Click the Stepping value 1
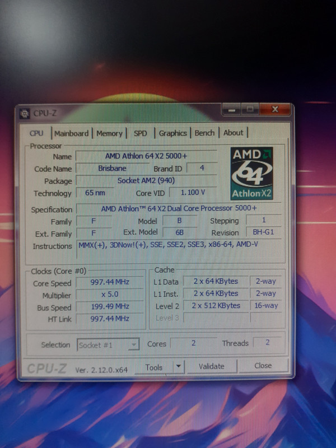Image resolution: width=336 pixels, height=448 pixels. pos(264,220)
